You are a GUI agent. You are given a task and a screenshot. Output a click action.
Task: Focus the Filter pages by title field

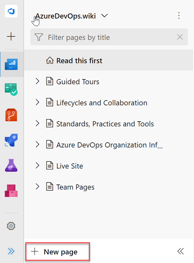point(109,37)
